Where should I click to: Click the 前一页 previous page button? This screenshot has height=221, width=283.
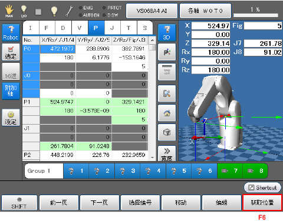(59, 203)
